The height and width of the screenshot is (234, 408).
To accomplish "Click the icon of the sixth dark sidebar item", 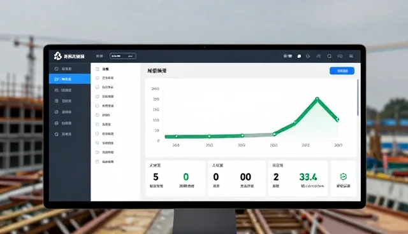I will (x=57, y=123).
